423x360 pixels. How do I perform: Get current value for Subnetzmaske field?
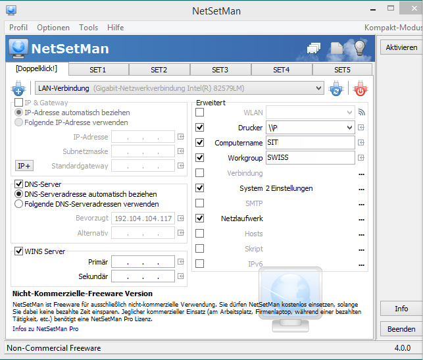click(x=181, y=151)
